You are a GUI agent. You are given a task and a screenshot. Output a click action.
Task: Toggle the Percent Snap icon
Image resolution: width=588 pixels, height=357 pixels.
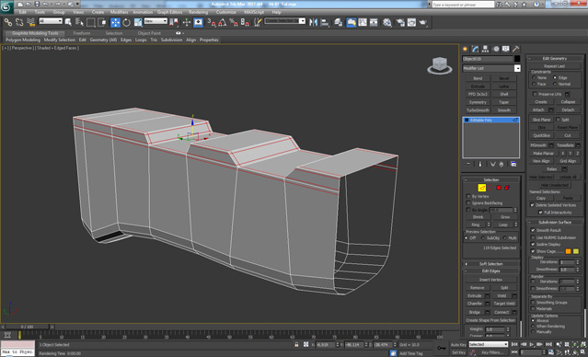pos(234,22)
